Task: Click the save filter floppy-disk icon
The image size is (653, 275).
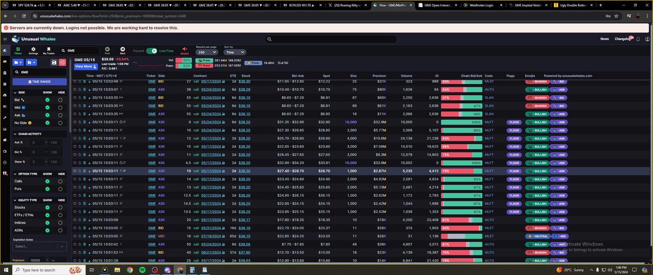Action: click(54, 62)
